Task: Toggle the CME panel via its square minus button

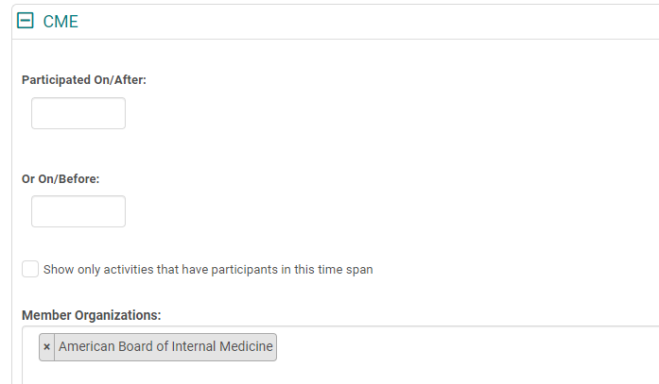Action: click(x=26, y=22)
